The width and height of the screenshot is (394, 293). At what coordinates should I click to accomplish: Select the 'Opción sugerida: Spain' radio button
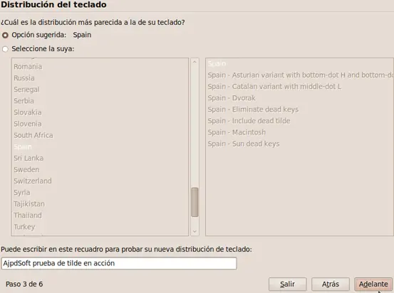point(5,35)
